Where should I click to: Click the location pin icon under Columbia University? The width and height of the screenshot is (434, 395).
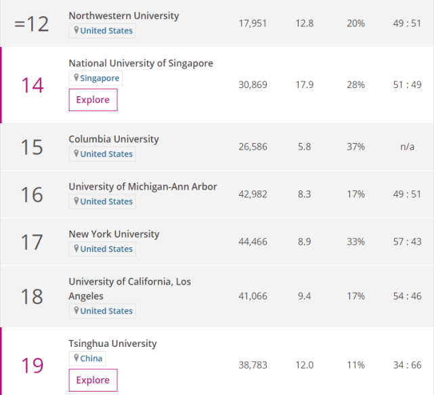click(x=77, y=154)
